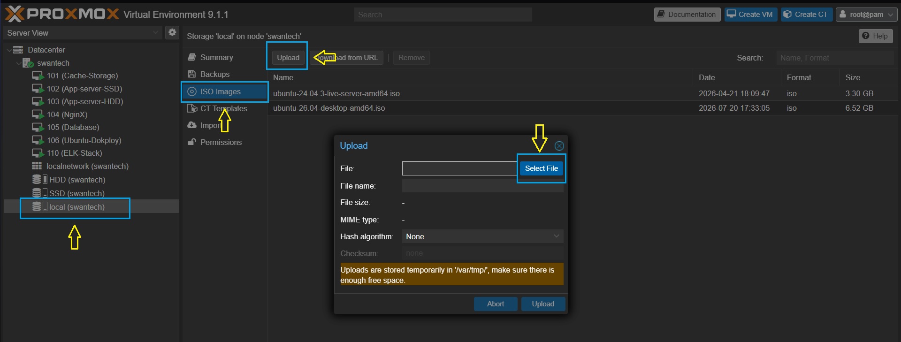Click VM icon for 102 (App-server-SSD)
The image size is (901, 342).
point(38,89)
